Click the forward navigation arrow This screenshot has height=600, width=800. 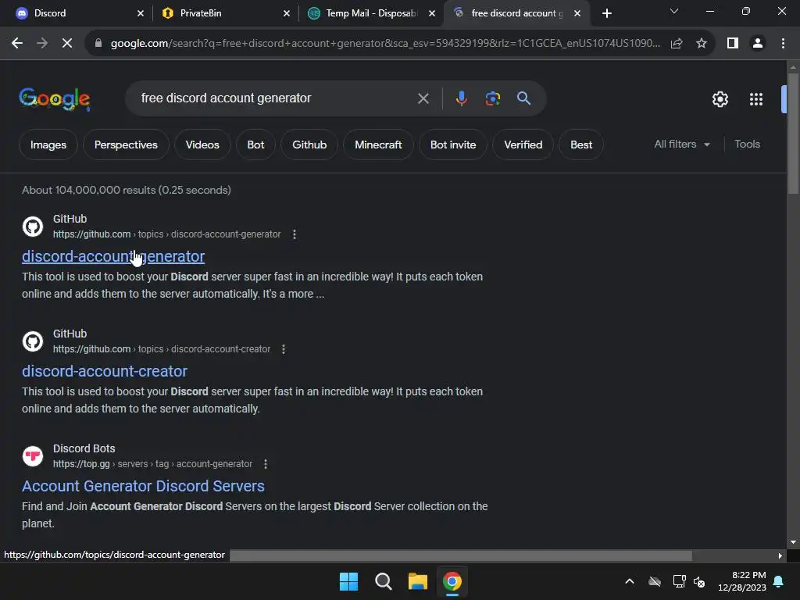click(x=42, y=44)
